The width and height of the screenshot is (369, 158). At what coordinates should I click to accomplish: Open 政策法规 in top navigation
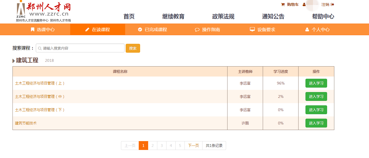click(223, 17)
